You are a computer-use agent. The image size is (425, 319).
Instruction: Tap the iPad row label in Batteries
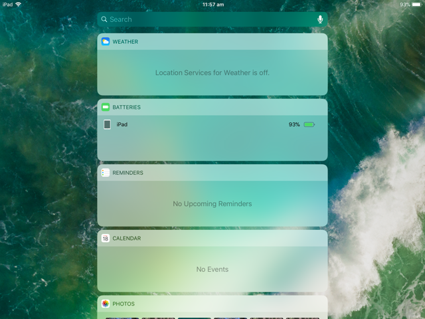click(122, 124)
